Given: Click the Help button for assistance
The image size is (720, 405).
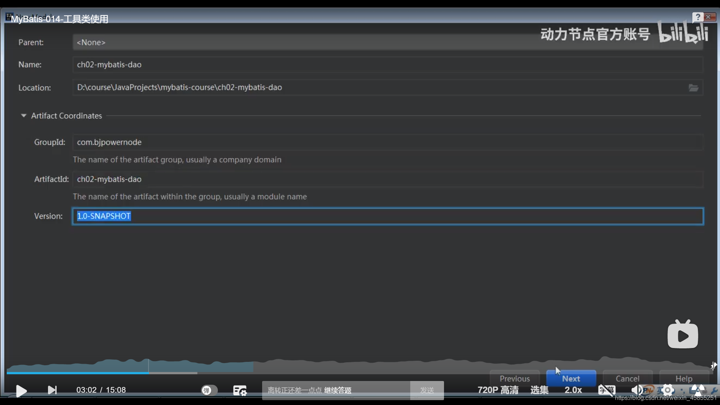Looking at the screenshot, I should [x=684, y=379].
